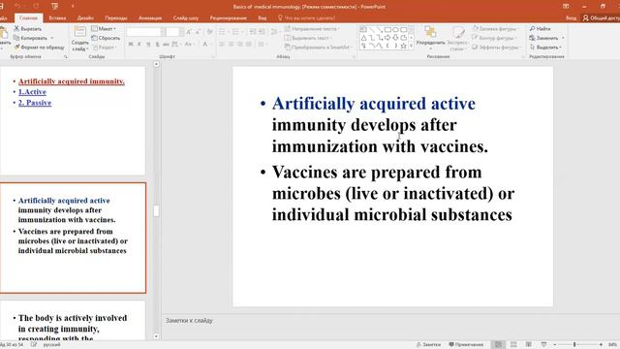Create a new slide (Создать слайд)

79,39
